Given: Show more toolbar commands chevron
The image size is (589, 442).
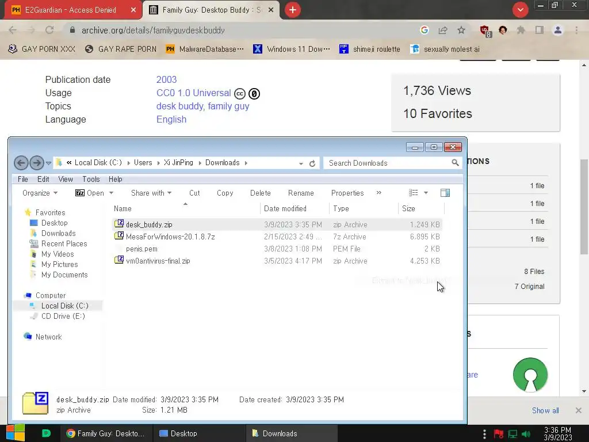Looking at the screenshot, I should tap(378, 192).
